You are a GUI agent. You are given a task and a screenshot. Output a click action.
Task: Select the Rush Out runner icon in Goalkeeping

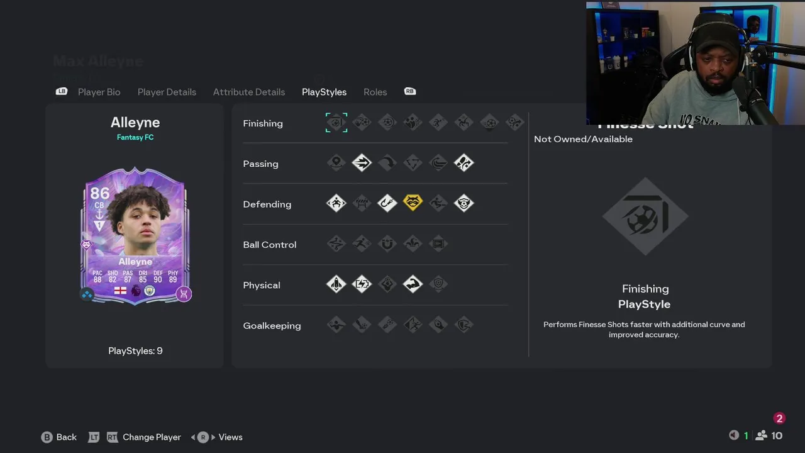413,325
